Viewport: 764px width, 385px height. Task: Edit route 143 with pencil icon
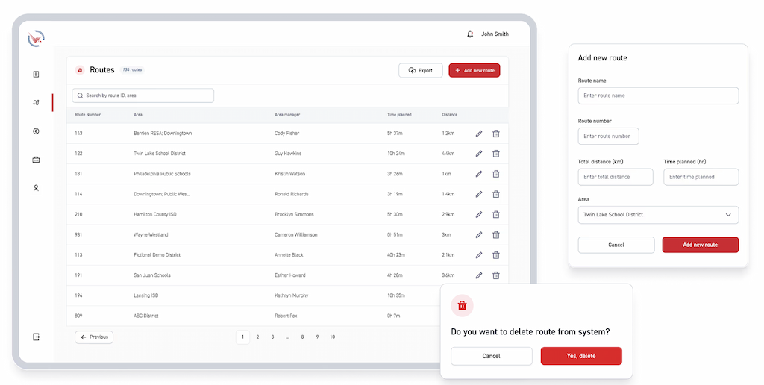coord(479,134)
